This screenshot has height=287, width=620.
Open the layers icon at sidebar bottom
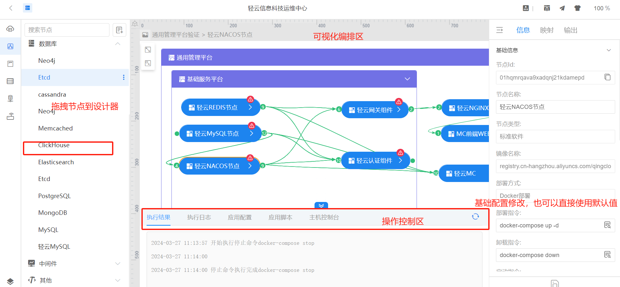(x=10, y=281)
